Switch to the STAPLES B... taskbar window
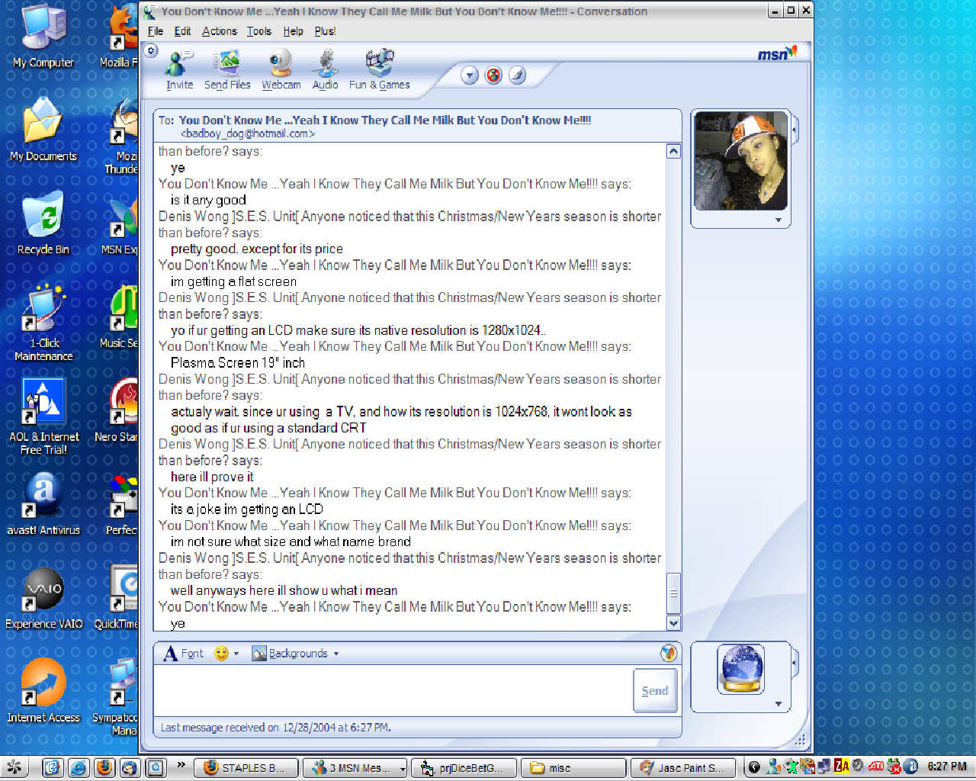Viewport: 976px width, 781px height. (246, 768)
